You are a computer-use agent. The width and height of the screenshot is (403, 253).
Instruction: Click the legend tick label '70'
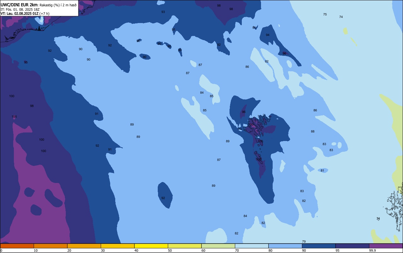pos(237,250)
